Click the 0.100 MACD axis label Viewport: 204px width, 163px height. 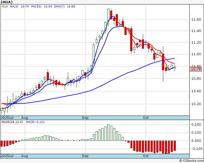coord(196,133)
